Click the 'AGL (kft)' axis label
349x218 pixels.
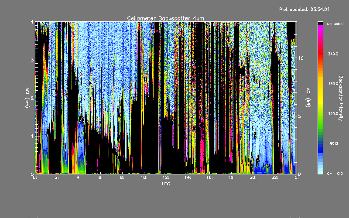(x=308, y=98)
